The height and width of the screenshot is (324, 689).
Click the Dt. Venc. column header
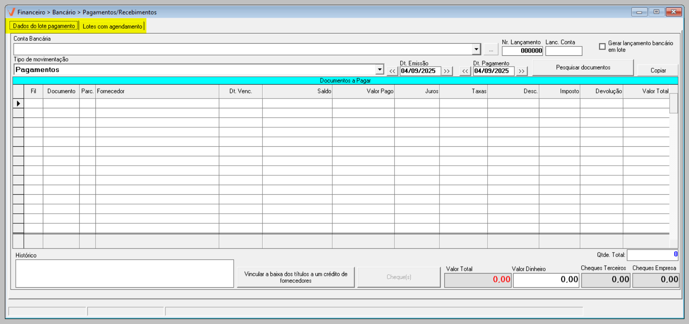click(x=241, y=91)
